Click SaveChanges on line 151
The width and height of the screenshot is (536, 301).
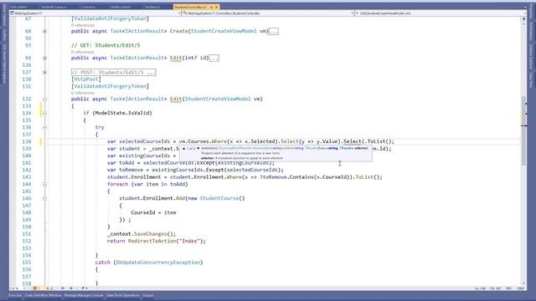click(150, 234)
